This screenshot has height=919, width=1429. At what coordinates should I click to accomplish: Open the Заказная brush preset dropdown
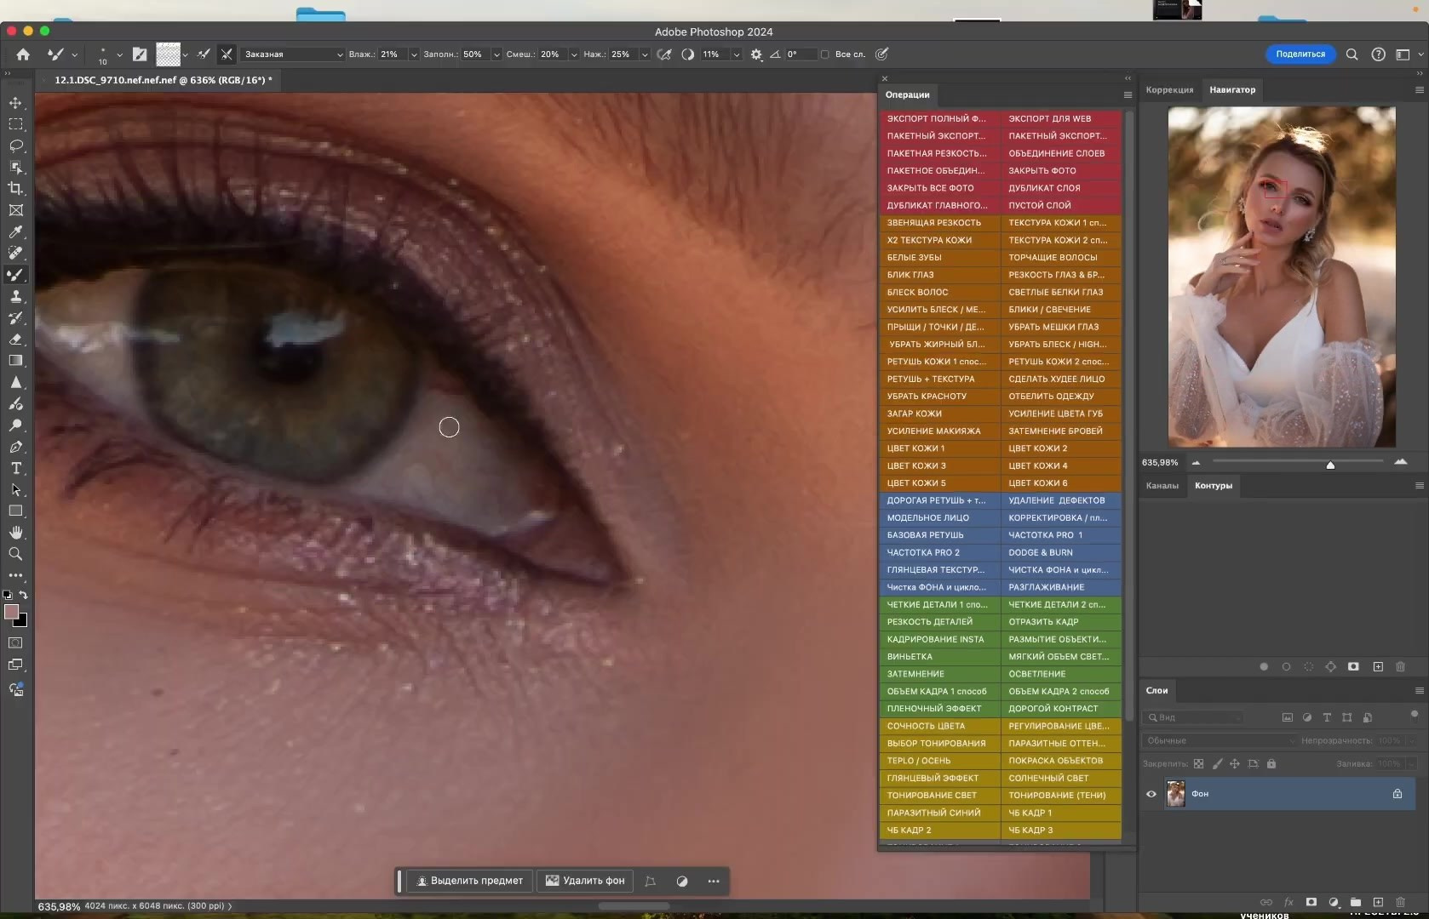click(x=293, y=54)
